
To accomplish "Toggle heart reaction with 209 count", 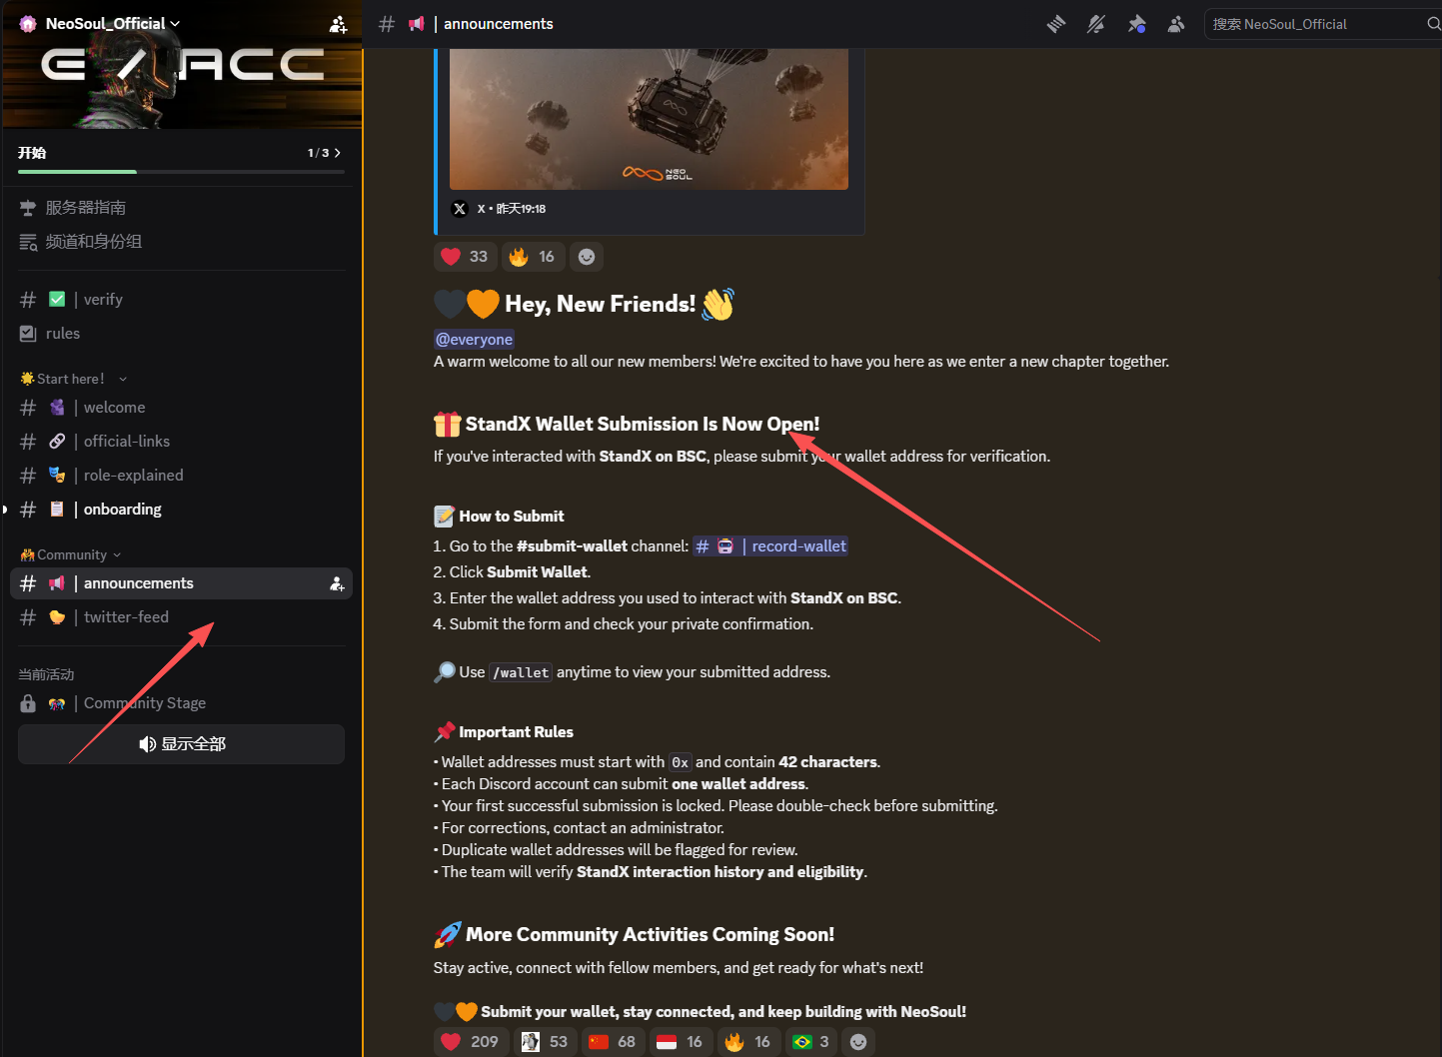I will [471, 1042].
